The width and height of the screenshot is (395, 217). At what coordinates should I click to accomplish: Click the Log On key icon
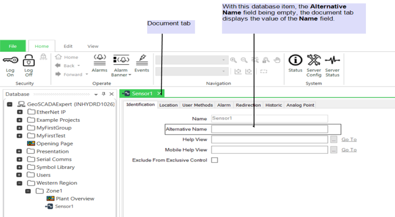click(10, 61)
